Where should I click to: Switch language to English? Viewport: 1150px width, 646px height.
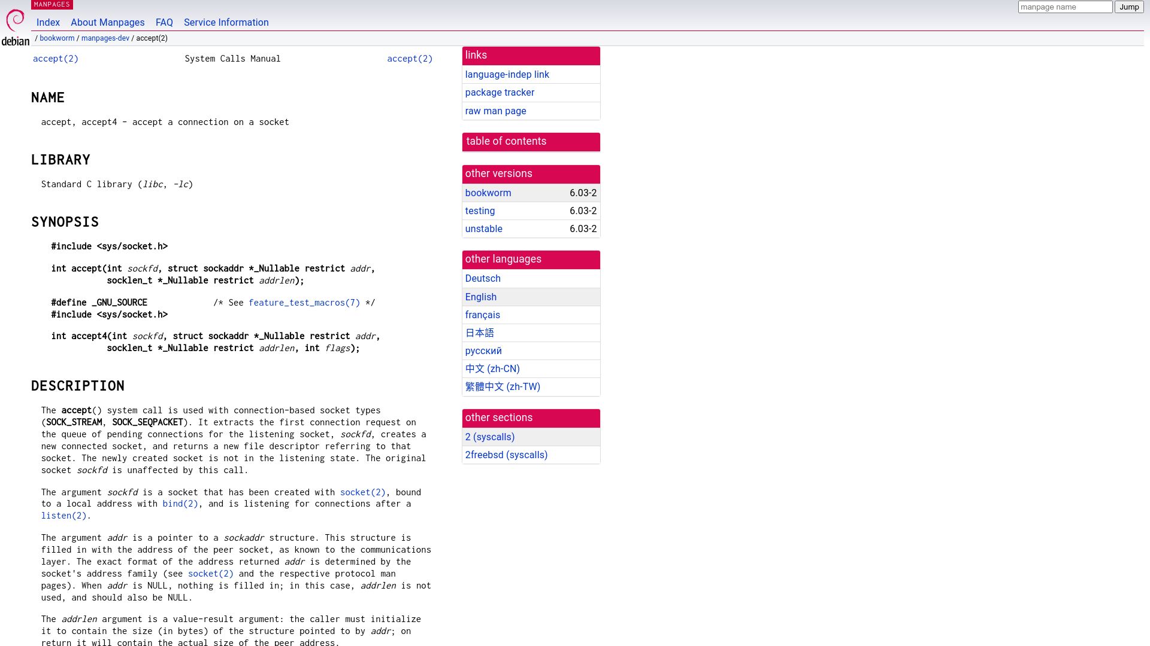(x=481, y=297)
